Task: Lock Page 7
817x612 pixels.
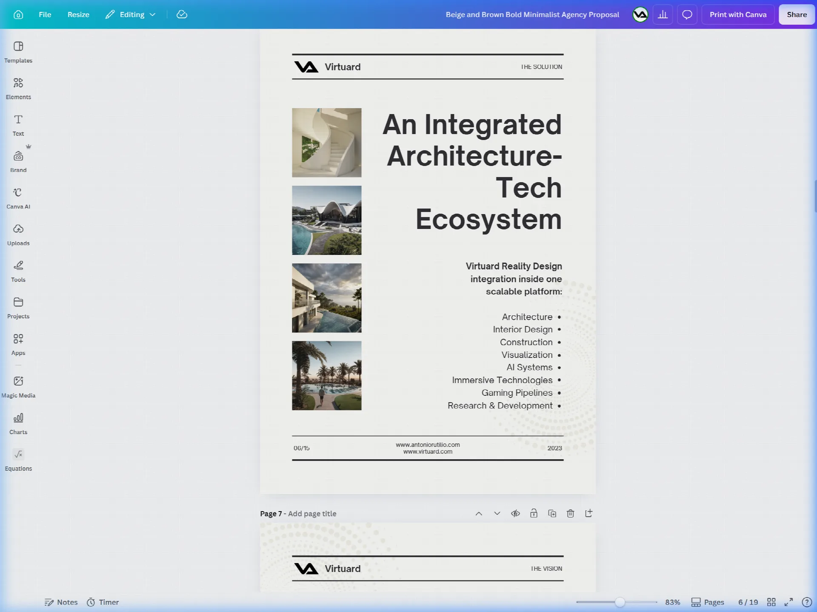Action: [x=534, y=514]
